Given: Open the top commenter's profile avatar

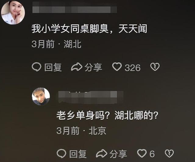Looking at the screenshot, I should pyautogui.click(x=13, y=12).
